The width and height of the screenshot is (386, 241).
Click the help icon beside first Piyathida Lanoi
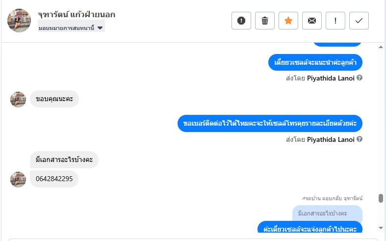point(360,78)
